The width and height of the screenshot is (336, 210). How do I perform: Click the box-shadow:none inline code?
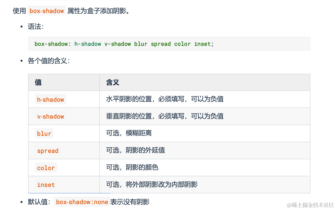(82, 202)
